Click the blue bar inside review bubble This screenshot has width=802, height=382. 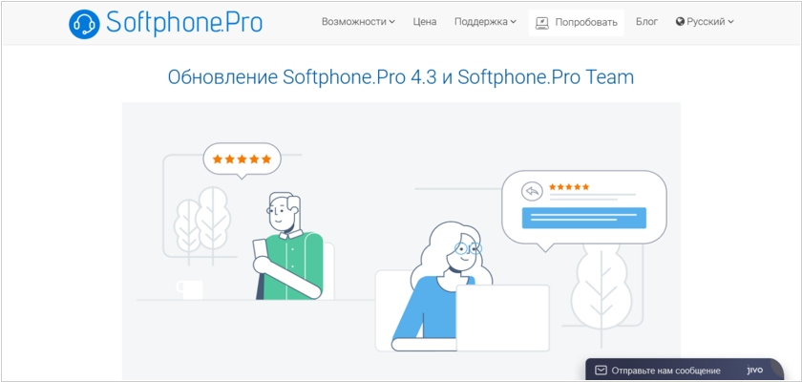click(583, 218)
